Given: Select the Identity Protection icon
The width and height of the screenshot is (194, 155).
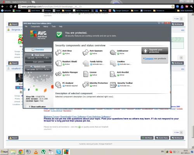Looking at the screenshot, I should click(x=86, y=84).
